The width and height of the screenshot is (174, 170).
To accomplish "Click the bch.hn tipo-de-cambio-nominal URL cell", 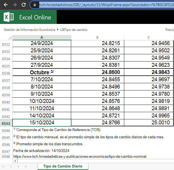I will click(x=79, y=157).
